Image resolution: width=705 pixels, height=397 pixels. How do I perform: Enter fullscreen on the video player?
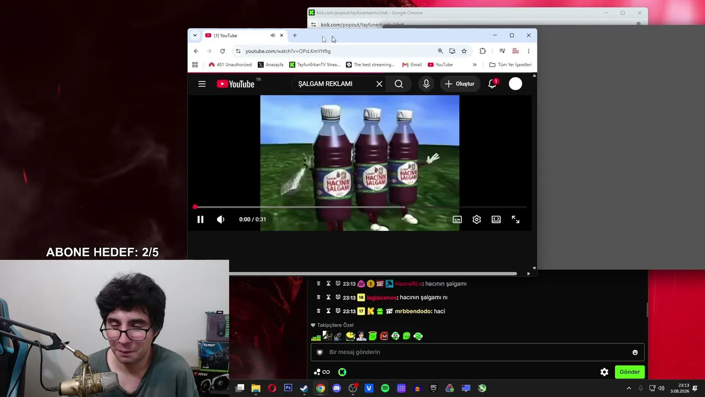click(x=516, y=219)
